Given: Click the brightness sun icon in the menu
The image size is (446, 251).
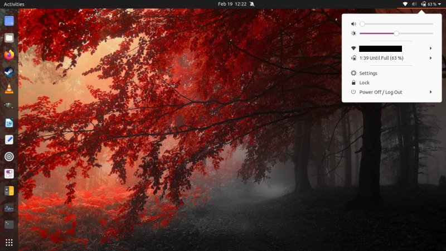Looking at the screenshot, I should (x=353, y=33).
